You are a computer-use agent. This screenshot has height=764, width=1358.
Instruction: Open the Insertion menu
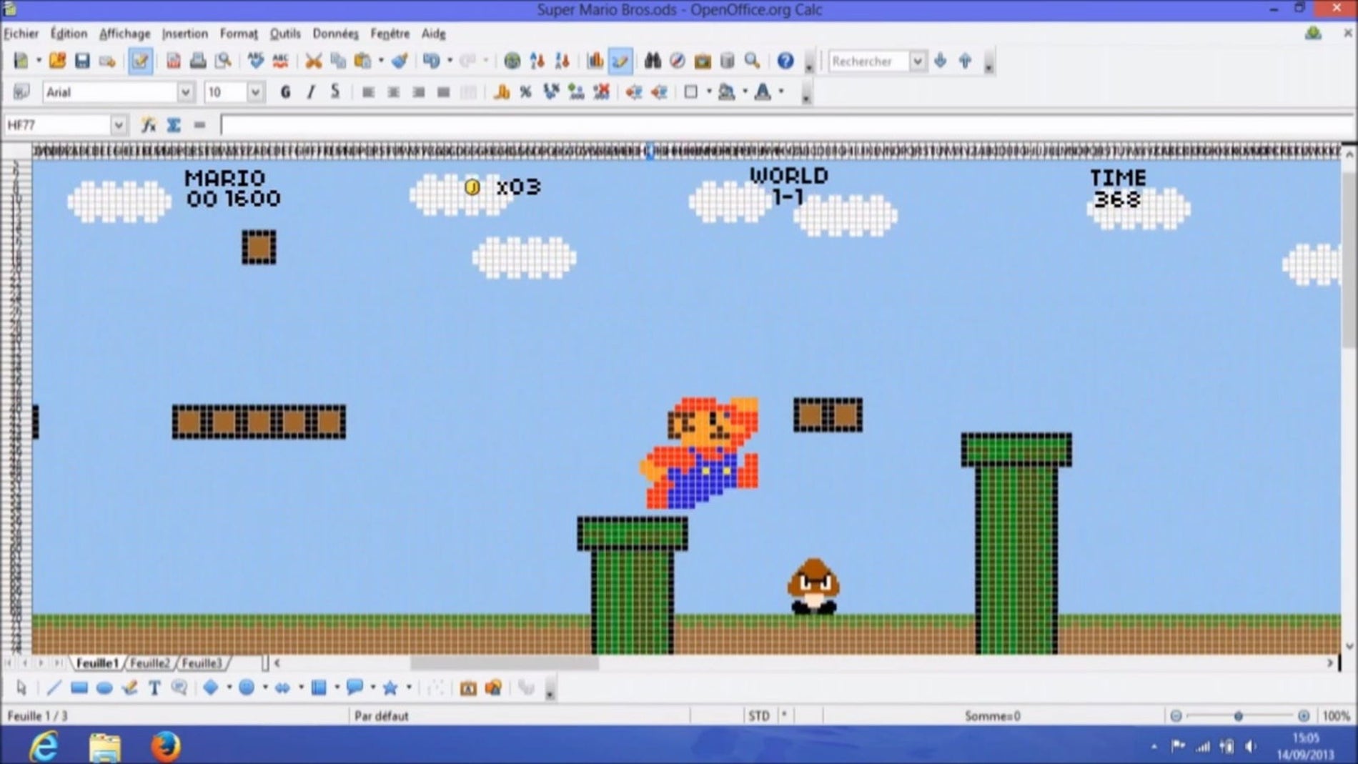(184, 34)
